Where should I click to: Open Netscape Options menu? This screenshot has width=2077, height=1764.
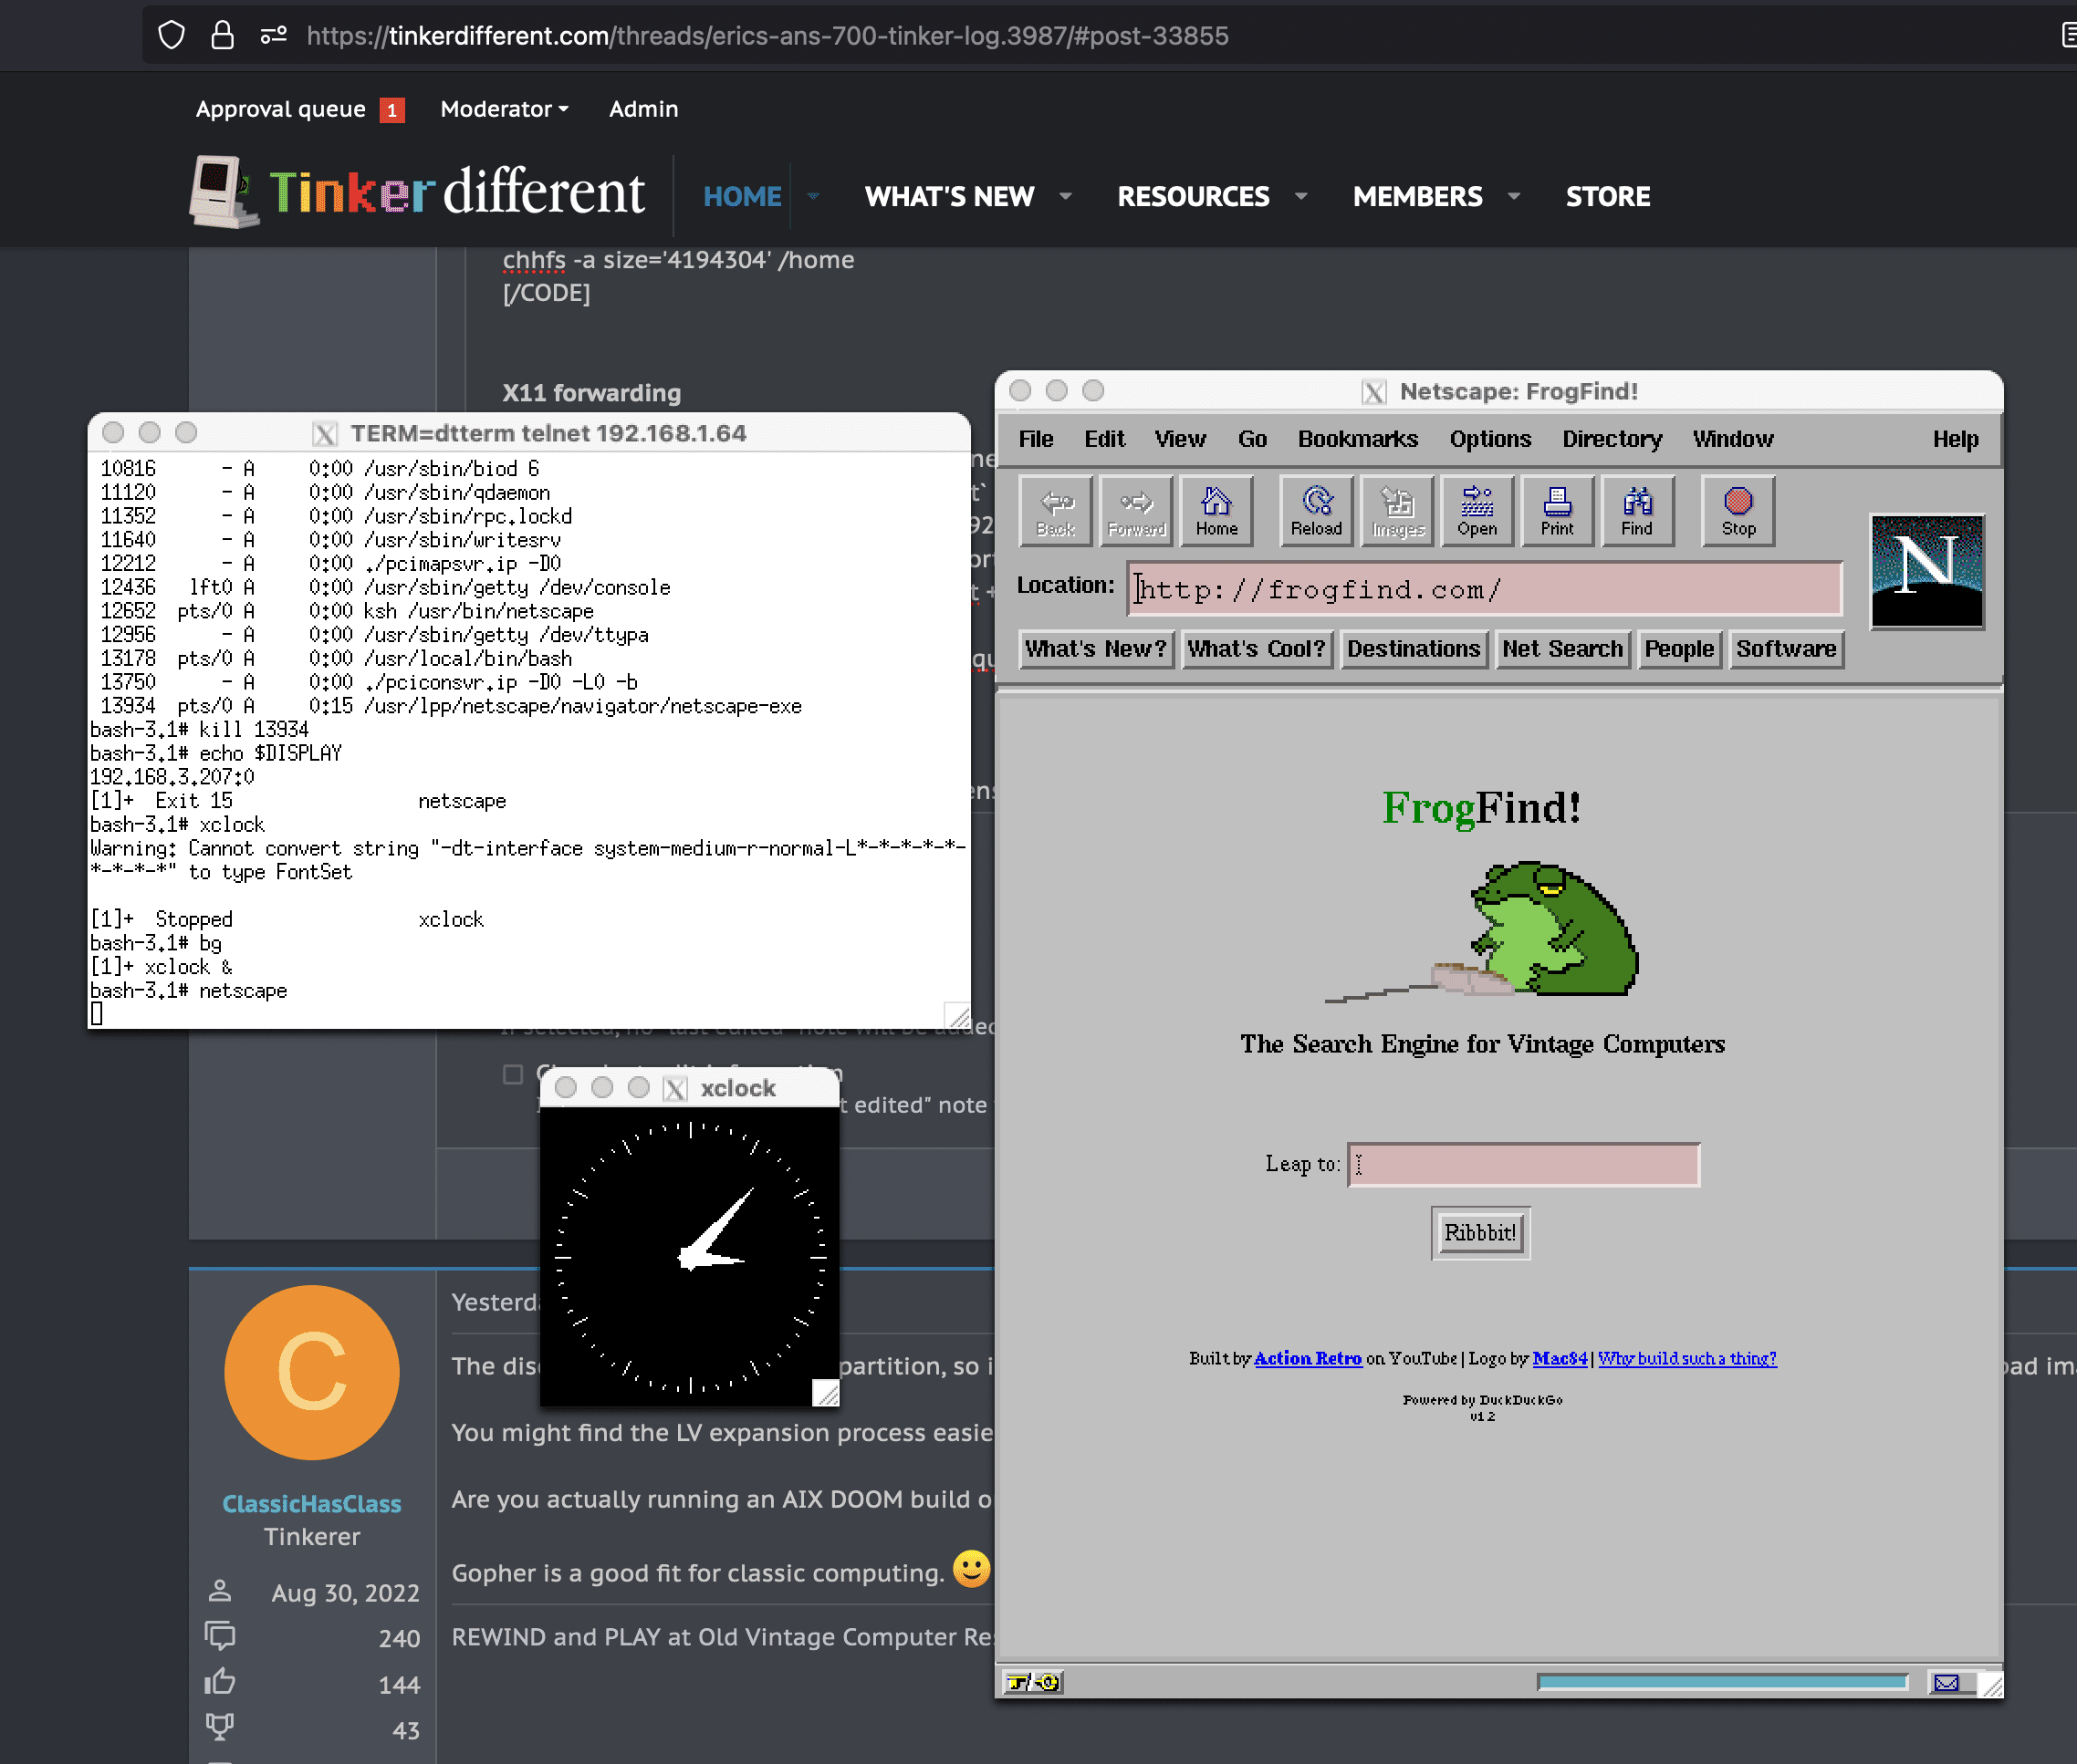tap(1489, 439)
